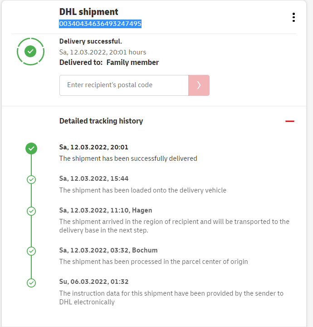Click the "successfully delivered" event description
The width and height of the screenshot is (313, 327).
[x=128, y=159]
